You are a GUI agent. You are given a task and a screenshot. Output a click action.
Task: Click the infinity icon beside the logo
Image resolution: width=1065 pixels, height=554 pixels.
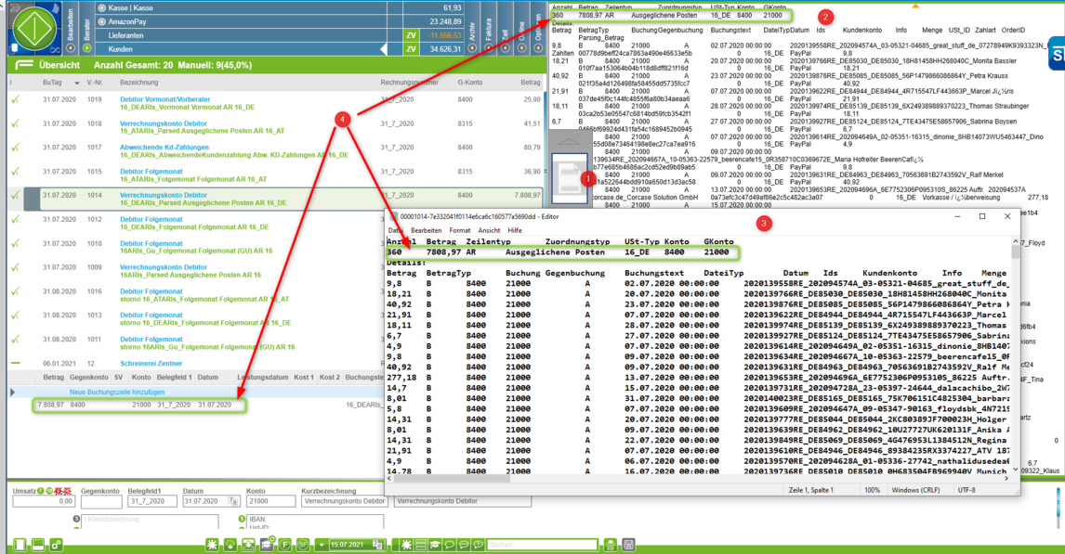[55, 50]
